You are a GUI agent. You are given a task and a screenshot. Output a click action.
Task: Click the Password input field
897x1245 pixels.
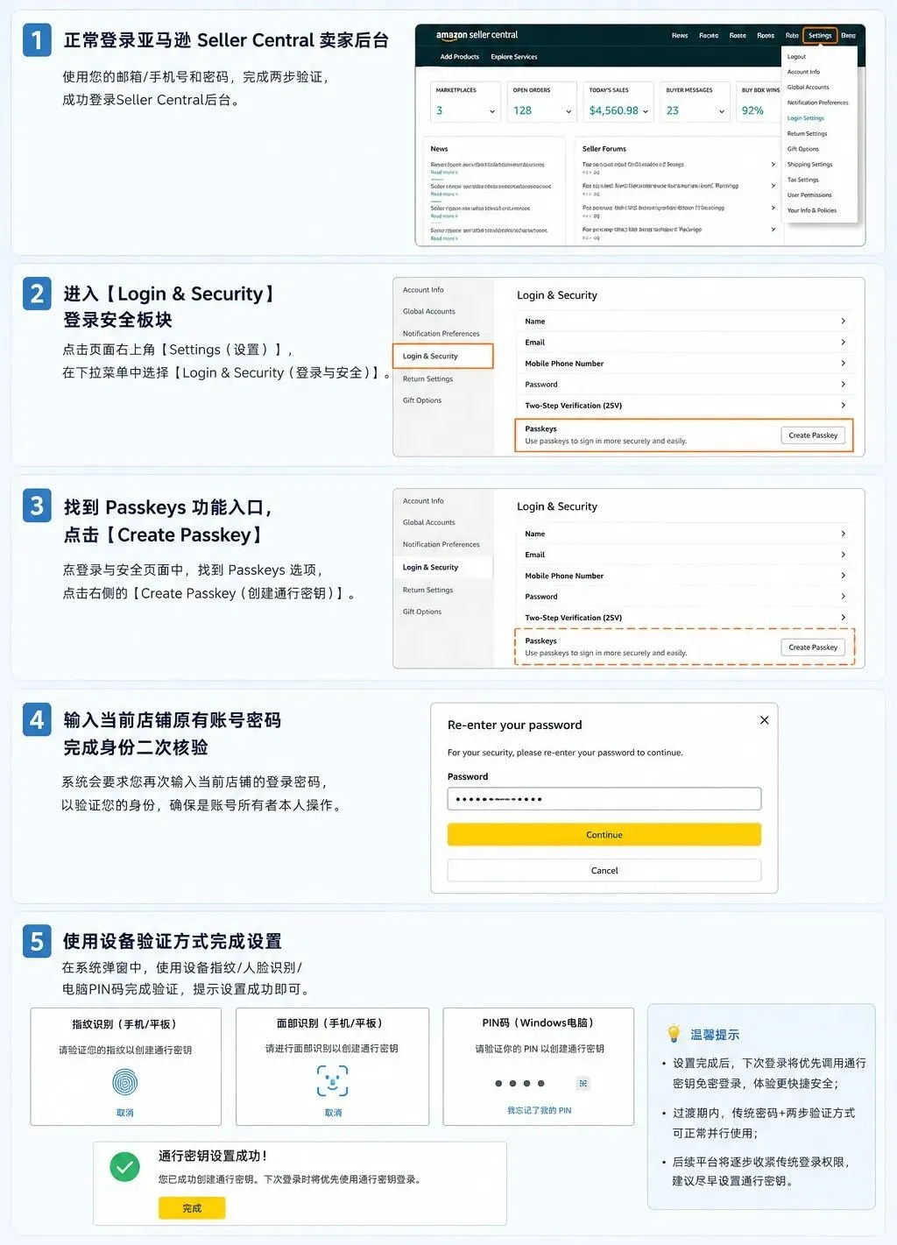pyautogui.click(x=604, y=799)
